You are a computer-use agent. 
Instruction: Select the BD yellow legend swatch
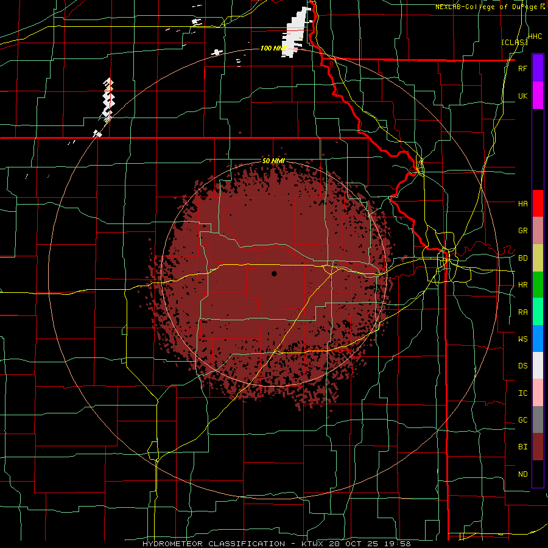(x=538, y=258)
